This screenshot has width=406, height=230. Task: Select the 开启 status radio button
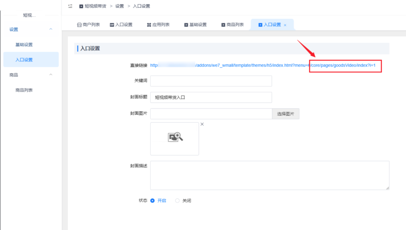[153, 201]
